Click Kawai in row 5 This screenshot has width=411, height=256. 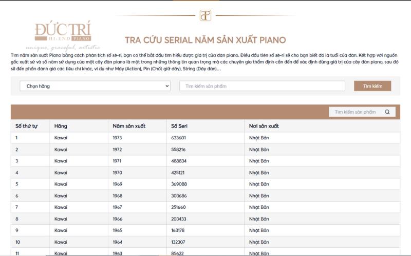tap(61, 184)
